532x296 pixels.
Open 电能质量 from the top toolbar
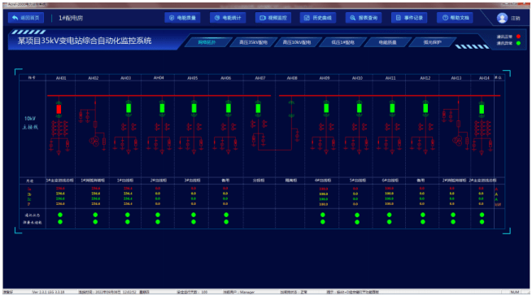coord(182,18)
